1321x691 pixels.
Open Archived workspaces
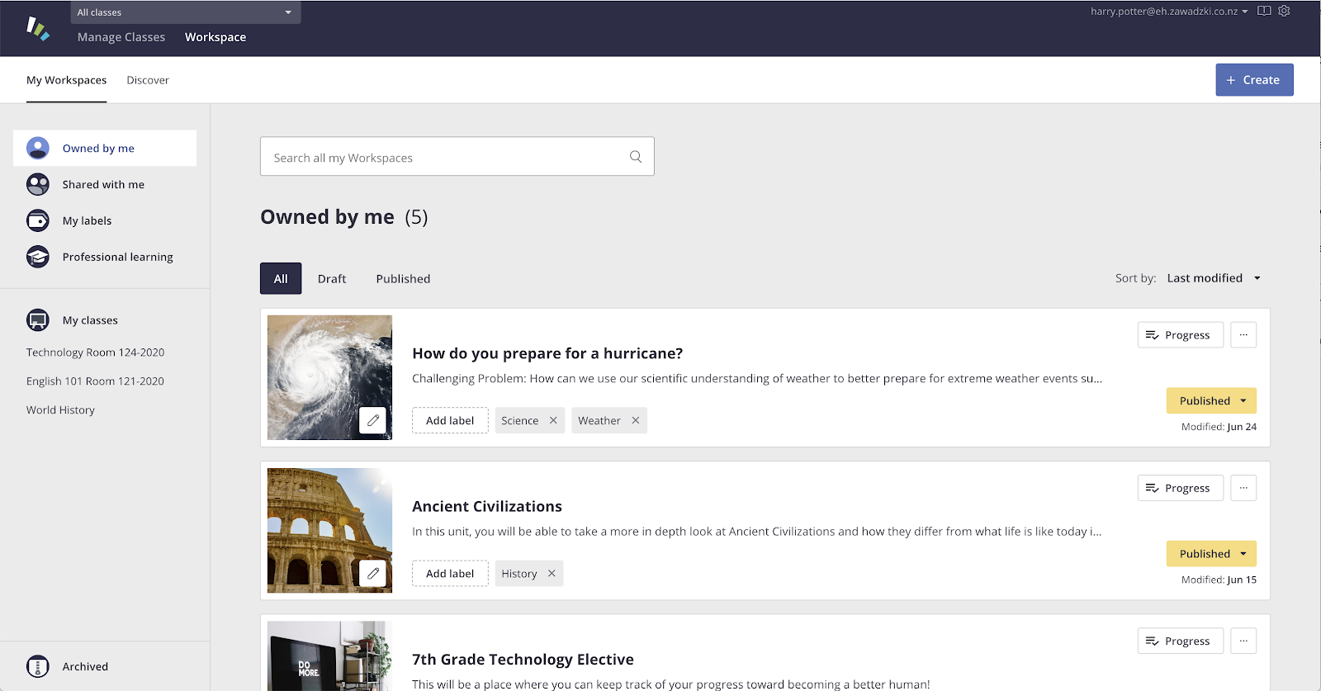85,666
